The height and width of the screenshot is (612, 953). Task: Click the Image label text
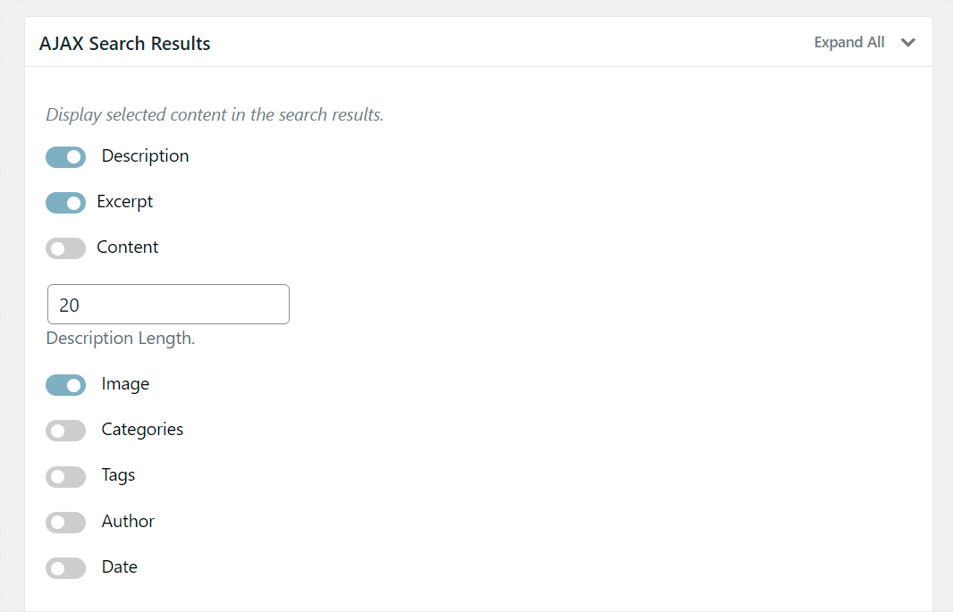[x=125, y=383]
